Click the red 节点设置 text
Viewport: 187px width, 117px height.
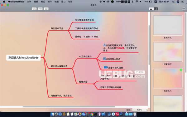tap(120, 48)
